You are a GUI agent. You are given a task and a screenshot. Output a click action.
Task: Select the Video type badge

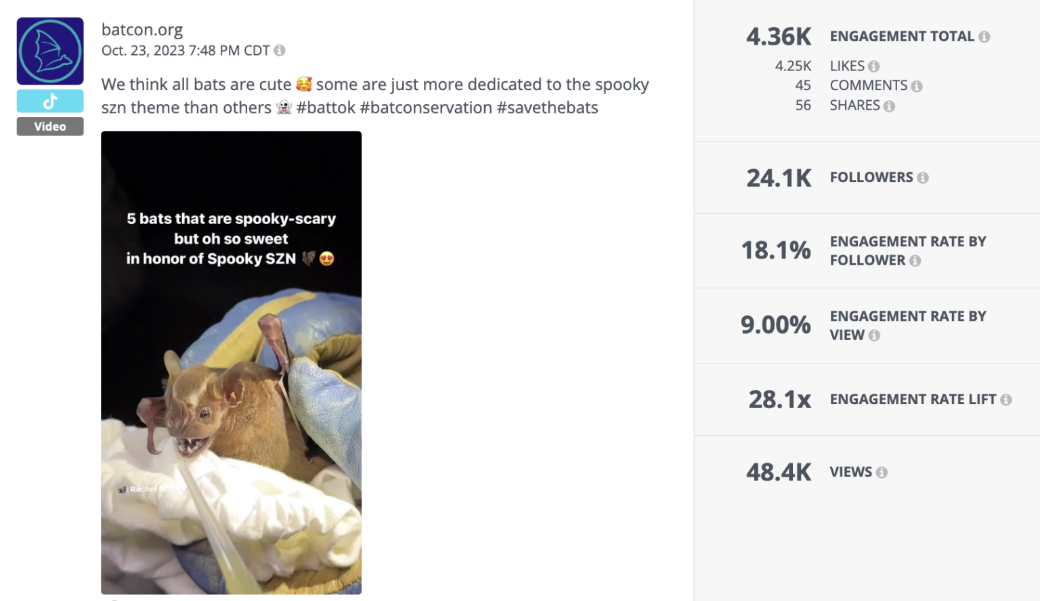pos(49,126)
